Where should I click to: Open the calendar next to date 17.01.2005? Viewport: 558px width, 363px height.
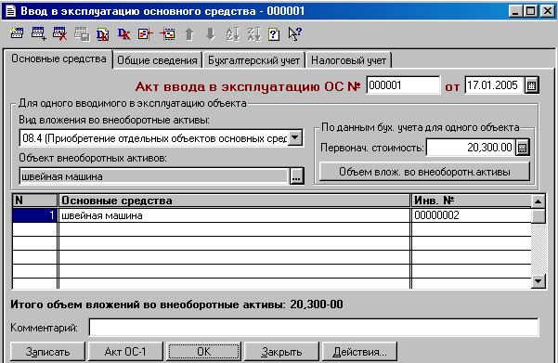[x=532, y=85]
